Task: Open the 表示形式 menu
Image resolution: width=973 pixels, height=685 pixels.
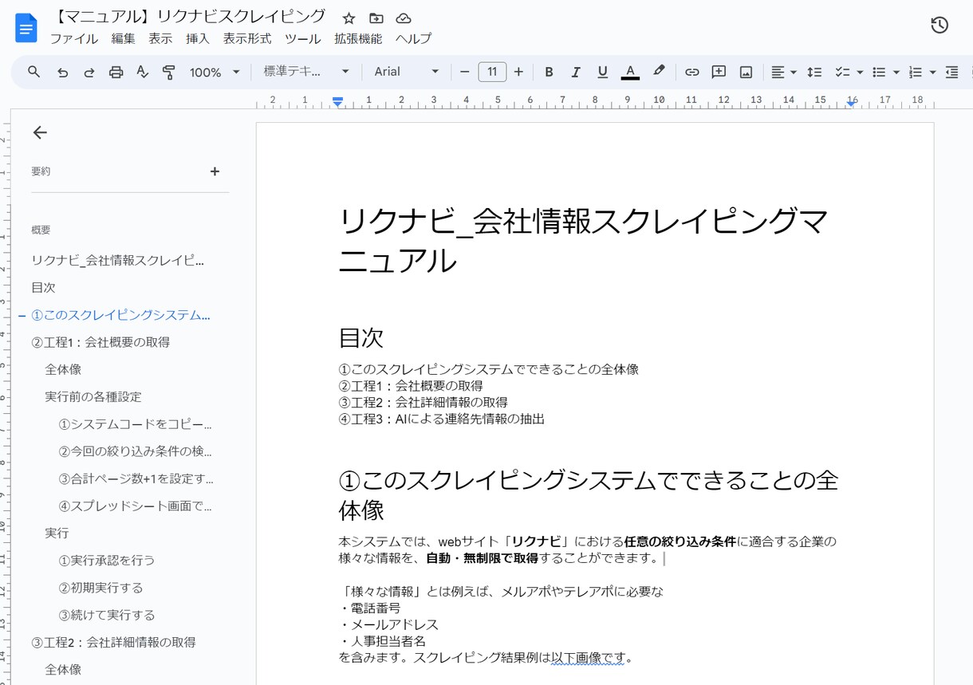Action: pyautogui.click(x=247, y=38)
